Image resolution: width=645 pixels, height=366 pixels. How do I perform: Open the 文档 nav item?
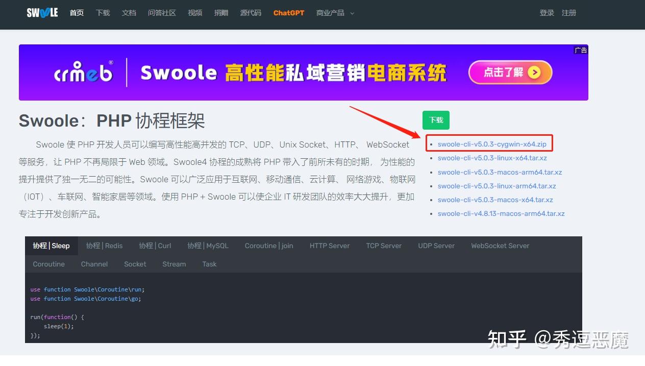129,13
